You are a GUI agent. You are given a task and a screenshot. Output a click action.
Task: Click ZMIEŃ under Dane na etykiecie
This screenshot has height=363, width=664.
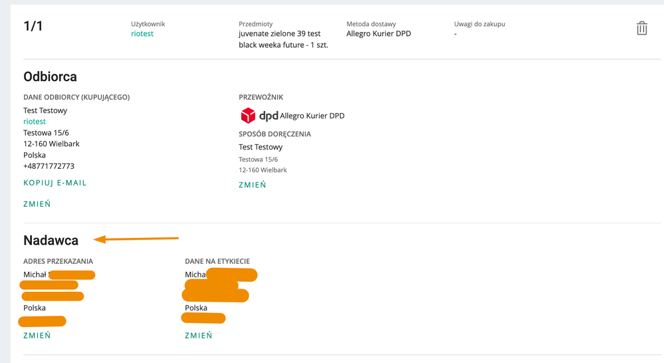click(199, 336)
